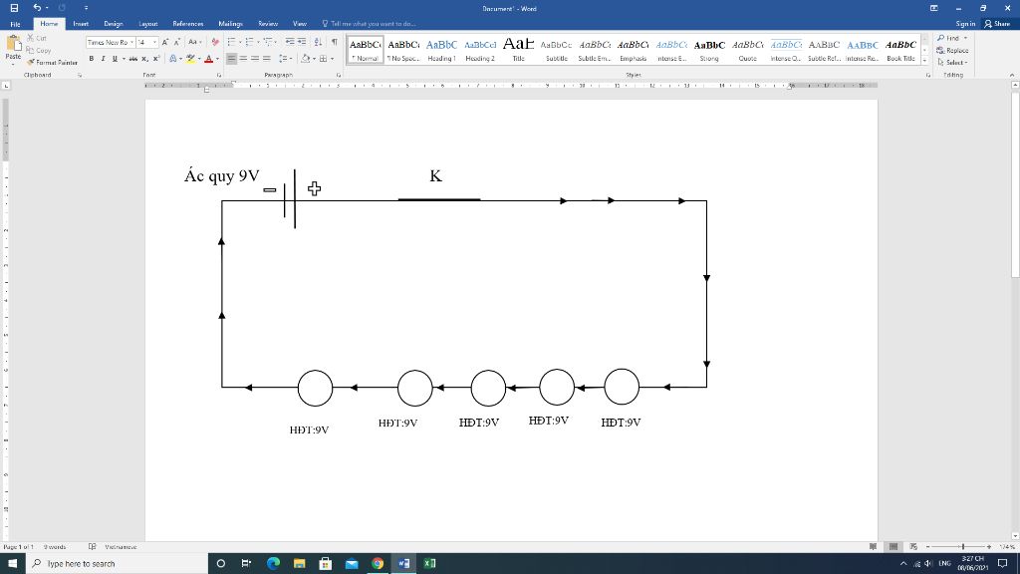Adjust the zoom slider
1020x574 pixels.
[x=963, y=547]
